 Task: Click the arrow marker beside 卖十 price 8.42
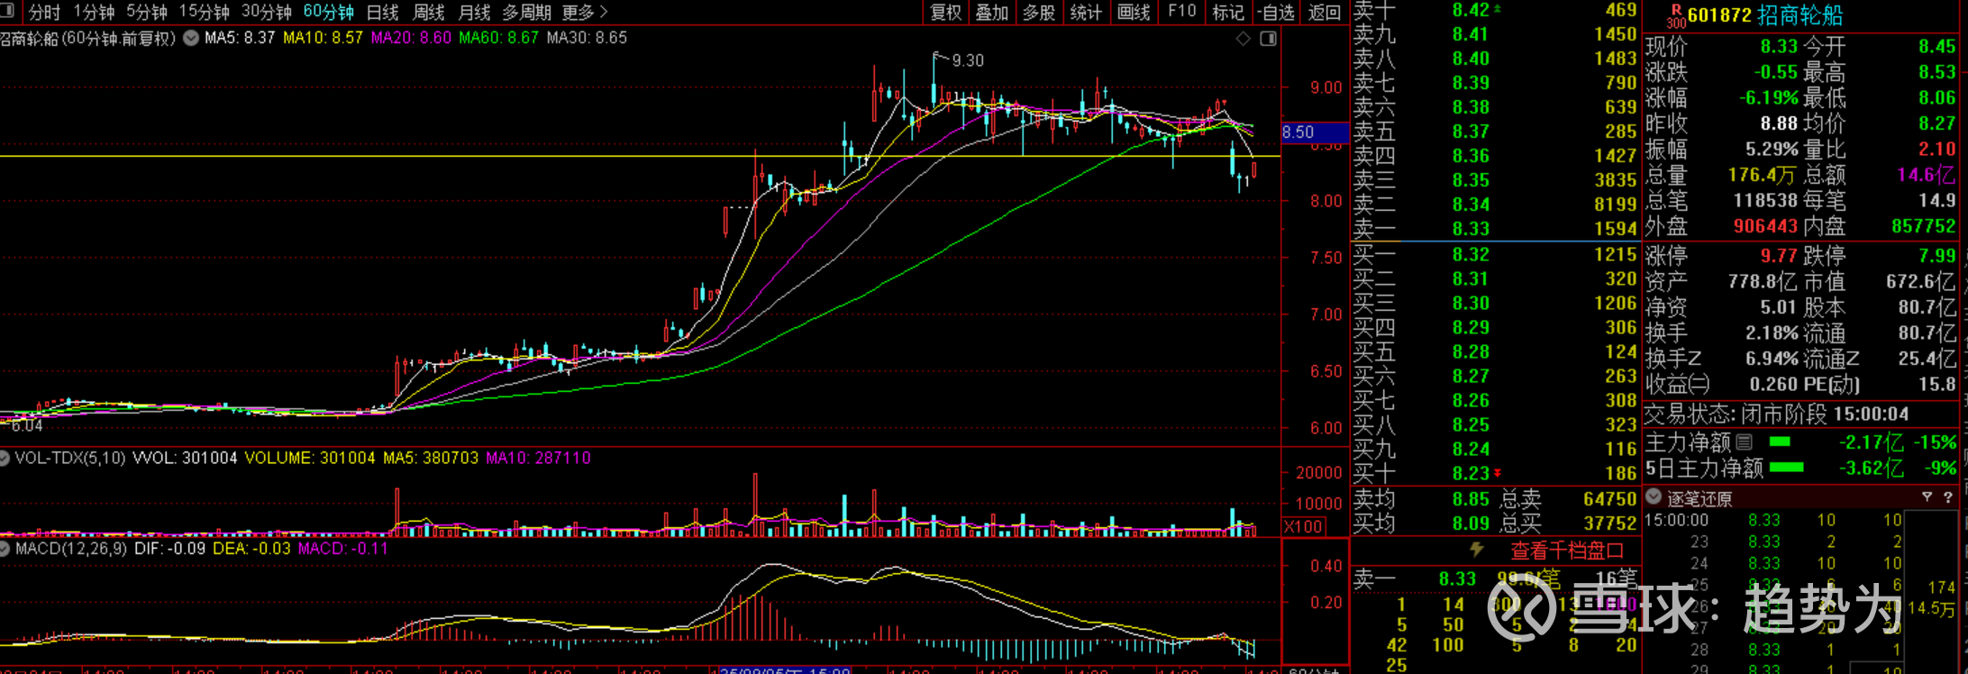[1498, 9]
